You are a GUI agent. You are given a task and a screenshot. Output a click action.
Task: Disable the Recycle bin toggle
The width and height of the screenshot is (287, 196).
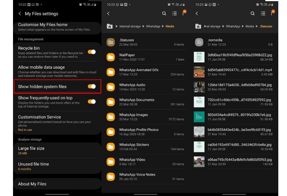coord(92,52)
